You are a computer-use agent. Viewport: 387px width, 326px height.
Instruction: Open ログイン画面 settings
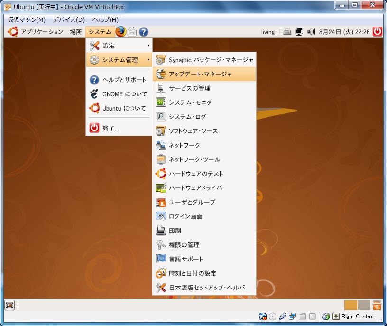(204, 216)
